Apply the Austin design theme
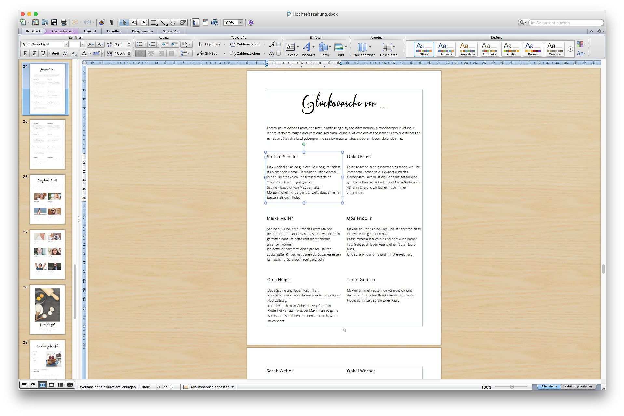The image size is (624, 416). pyautogui.click(x=511, y=49)
